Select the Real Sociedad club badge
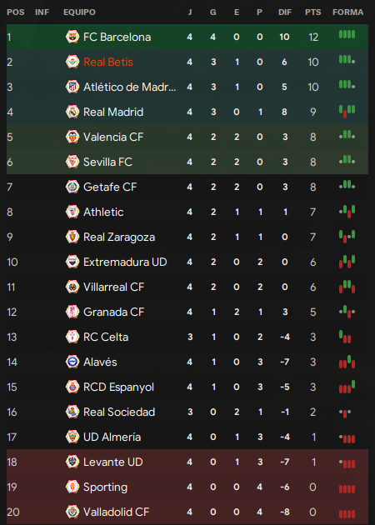 (72, 412)
